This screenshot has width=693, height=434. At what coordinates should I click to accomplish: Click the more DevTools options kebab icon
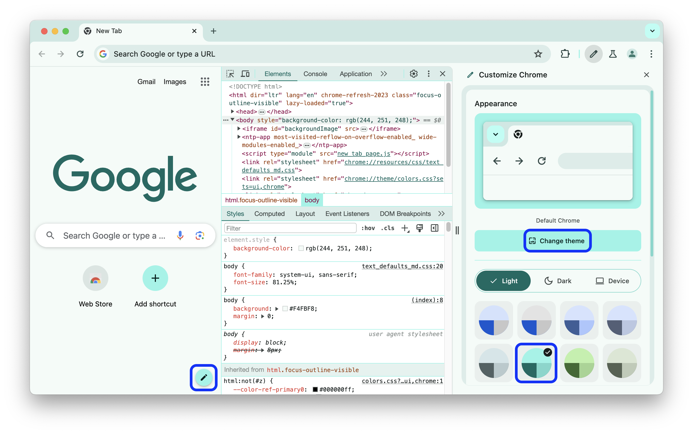pyautogui.click(x=428, y=74)
